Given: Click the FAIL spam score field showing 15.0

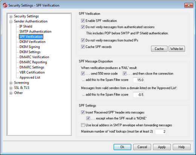Looking at the screenshot, I should point(138,80).
